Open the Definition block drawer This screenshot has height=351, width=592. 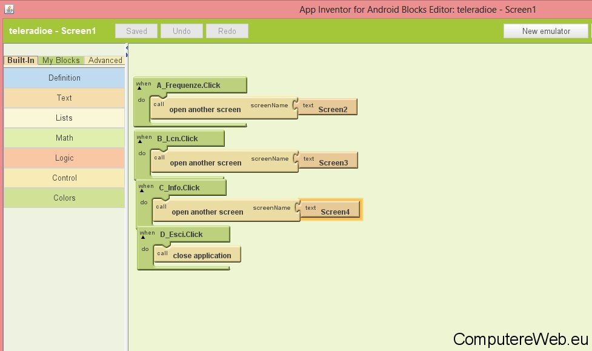pos(64,78)
